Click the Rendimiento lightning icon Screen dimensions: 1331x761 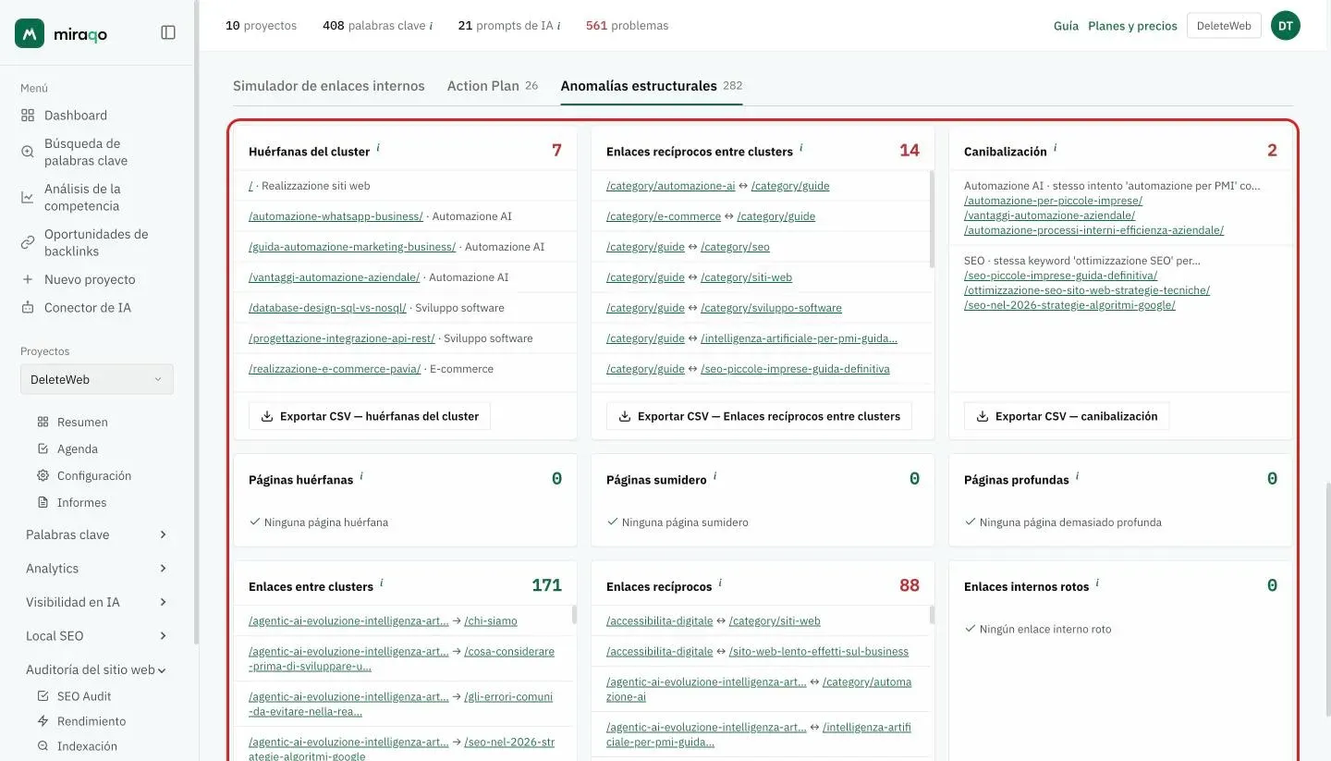pos(43,721)
